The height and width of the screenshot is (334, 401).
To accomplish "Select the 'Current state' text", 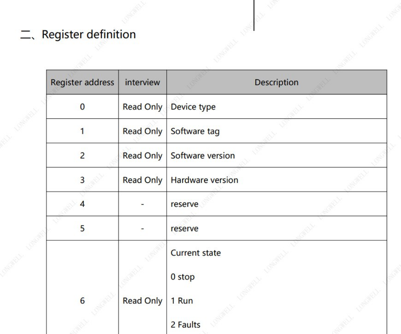I will click(196, 253).
